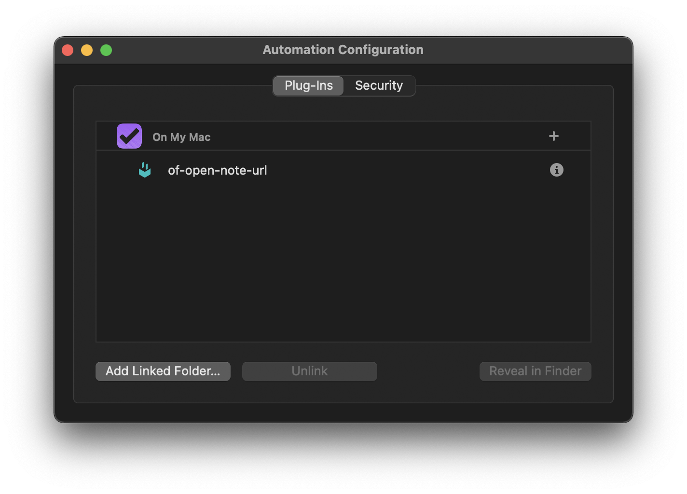687x494 pixels.
Task: Click the On My Mac section label
Action: (x=181, y=137)
